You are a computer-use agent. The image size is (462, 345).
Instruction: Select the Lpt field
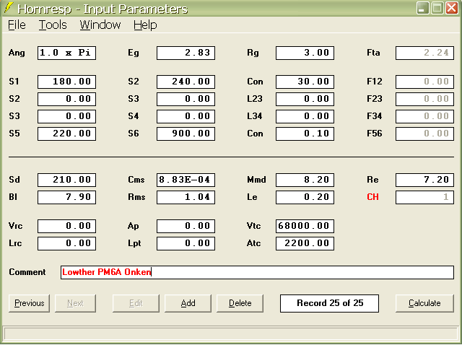click(186, 244)
